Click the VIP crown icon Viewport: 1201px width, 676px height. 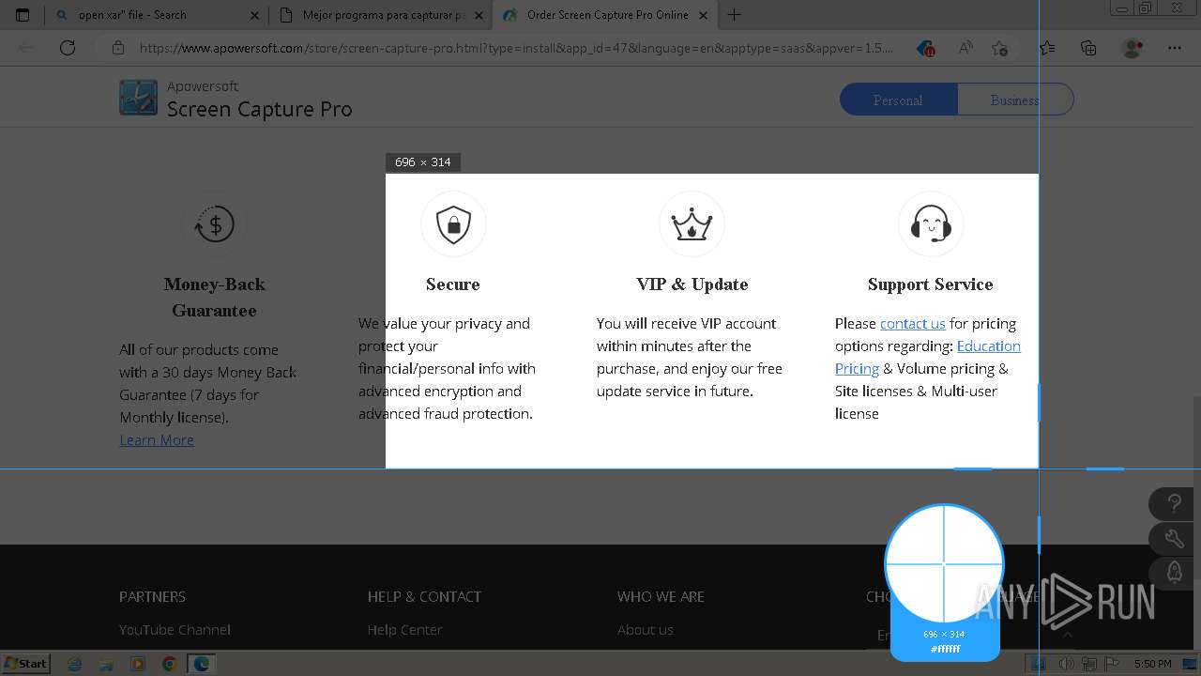692,224
